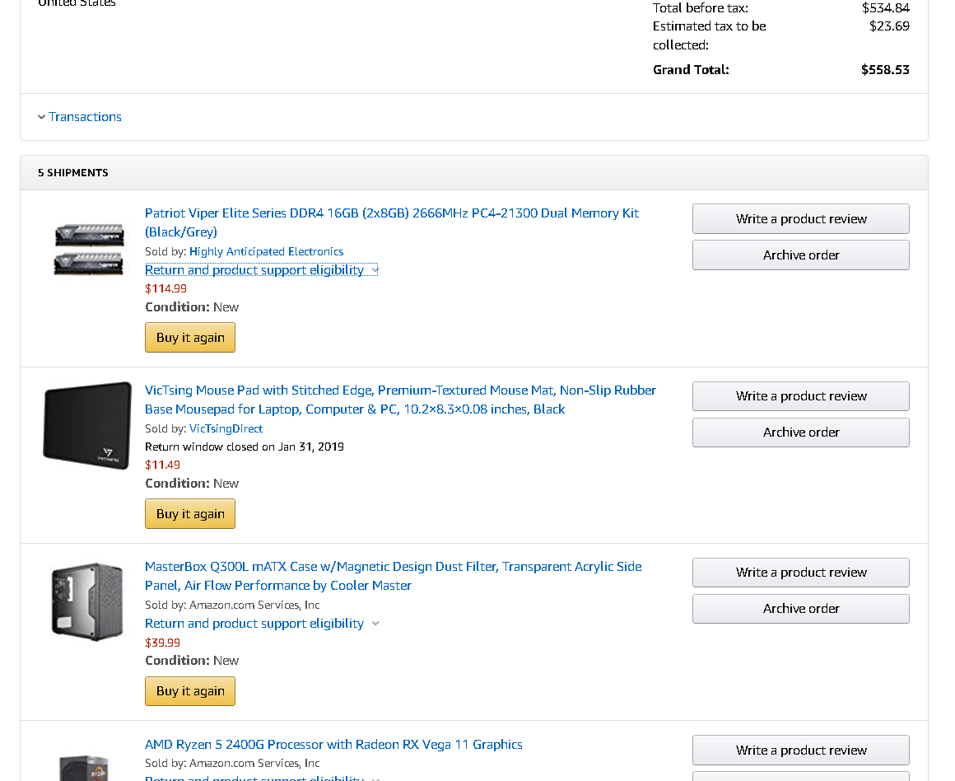The width and height of the screenshot is (955, 781).
Task: Open VicTsing mouse pad product image
Action: click(87, 426)
